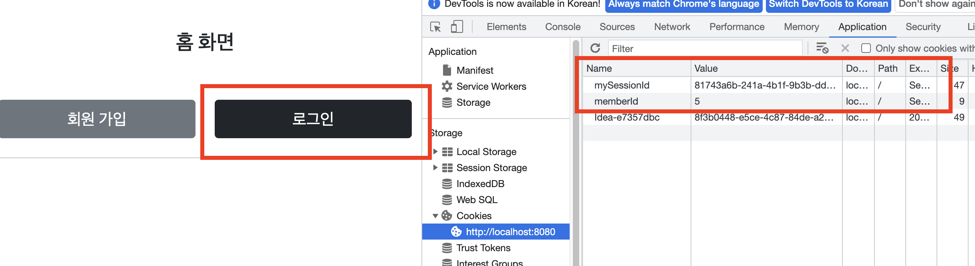975x266 pixels.
Task: Open the Performance tab
Action: coord(737,27)
